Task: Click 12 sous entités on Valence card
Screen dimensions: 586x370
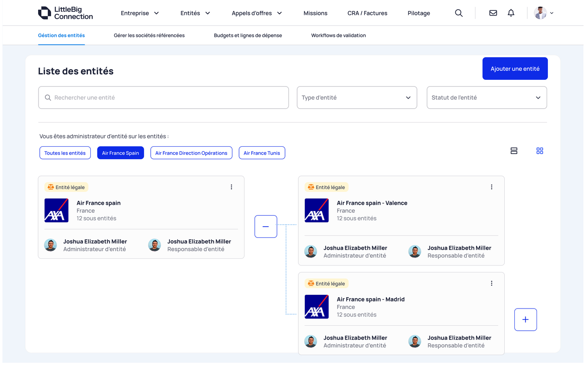Action: (357, 218)
